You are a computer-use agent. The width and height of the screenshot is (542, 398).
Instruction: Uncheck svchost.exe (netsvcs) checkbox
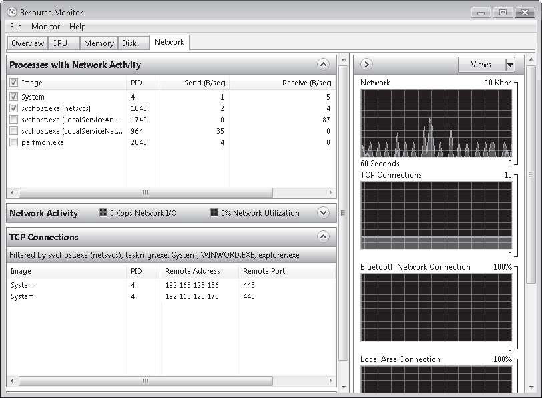pos(14,108)
